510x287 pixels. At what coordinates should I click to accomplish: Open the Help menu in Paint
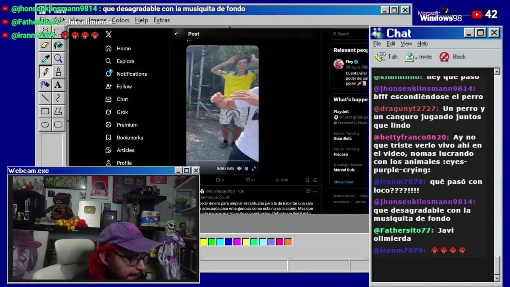pyautogui.click(x=141, y=20)
